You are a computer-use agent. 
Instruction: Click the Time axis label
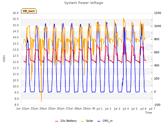149,113
